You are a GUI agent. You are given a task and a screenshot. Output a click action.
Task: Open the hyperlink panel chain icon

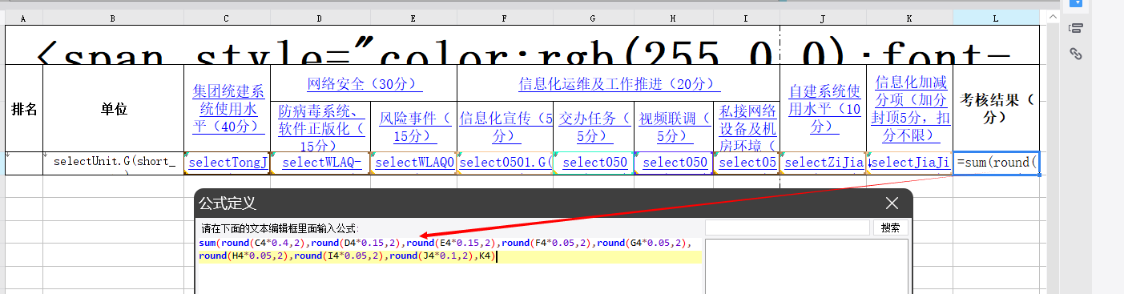point(1077,54)
